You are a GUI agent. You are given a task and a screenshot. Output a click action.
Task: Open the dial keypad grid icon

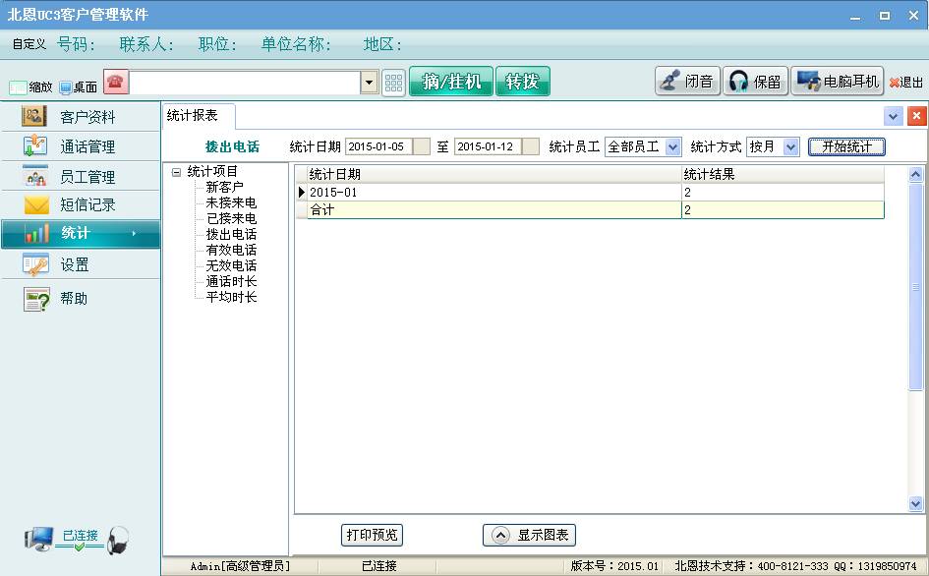[393, 83]
